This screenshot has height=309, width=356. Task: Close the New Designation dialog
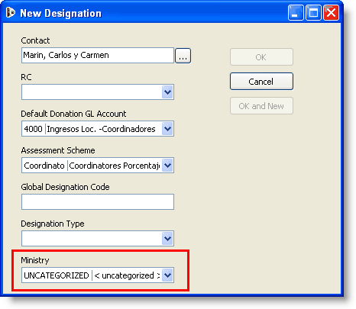[x=331, y=12]
